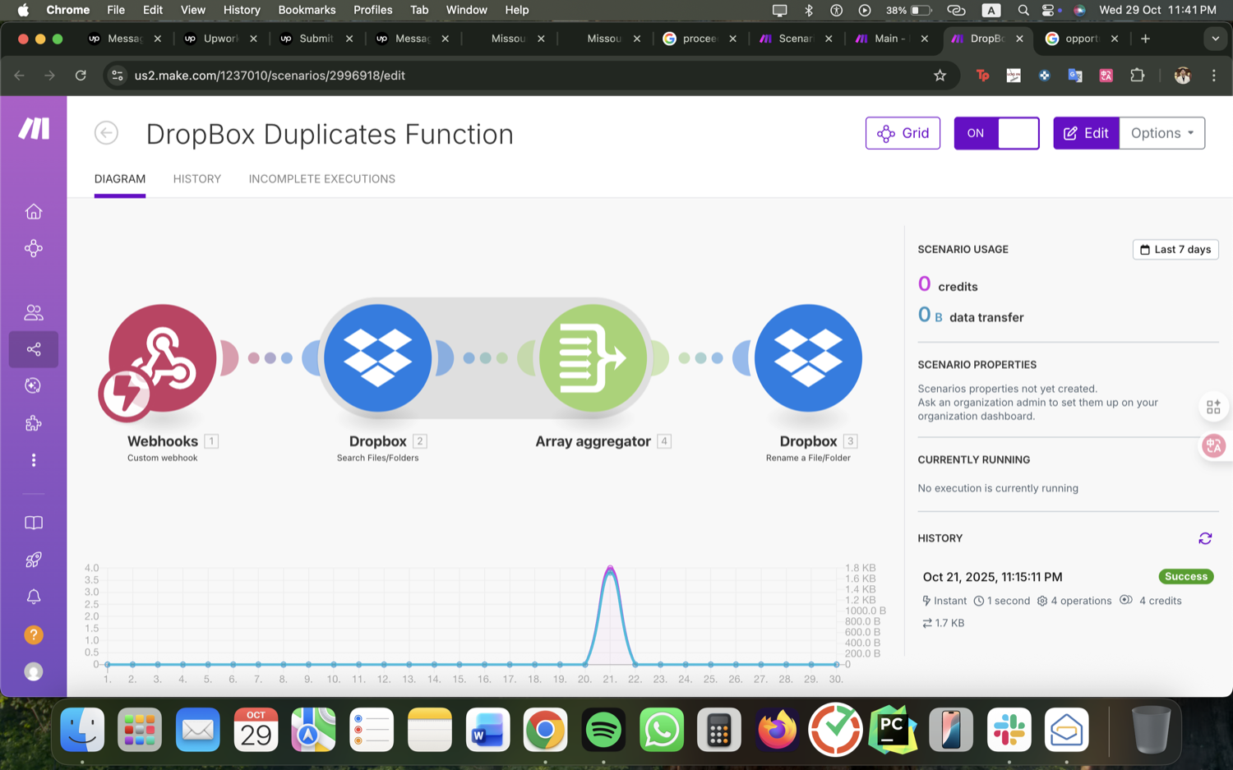1233x770 pixels.
Task: Click the Success status badge
Action: pyautogui.click(x=1186, y=577)
